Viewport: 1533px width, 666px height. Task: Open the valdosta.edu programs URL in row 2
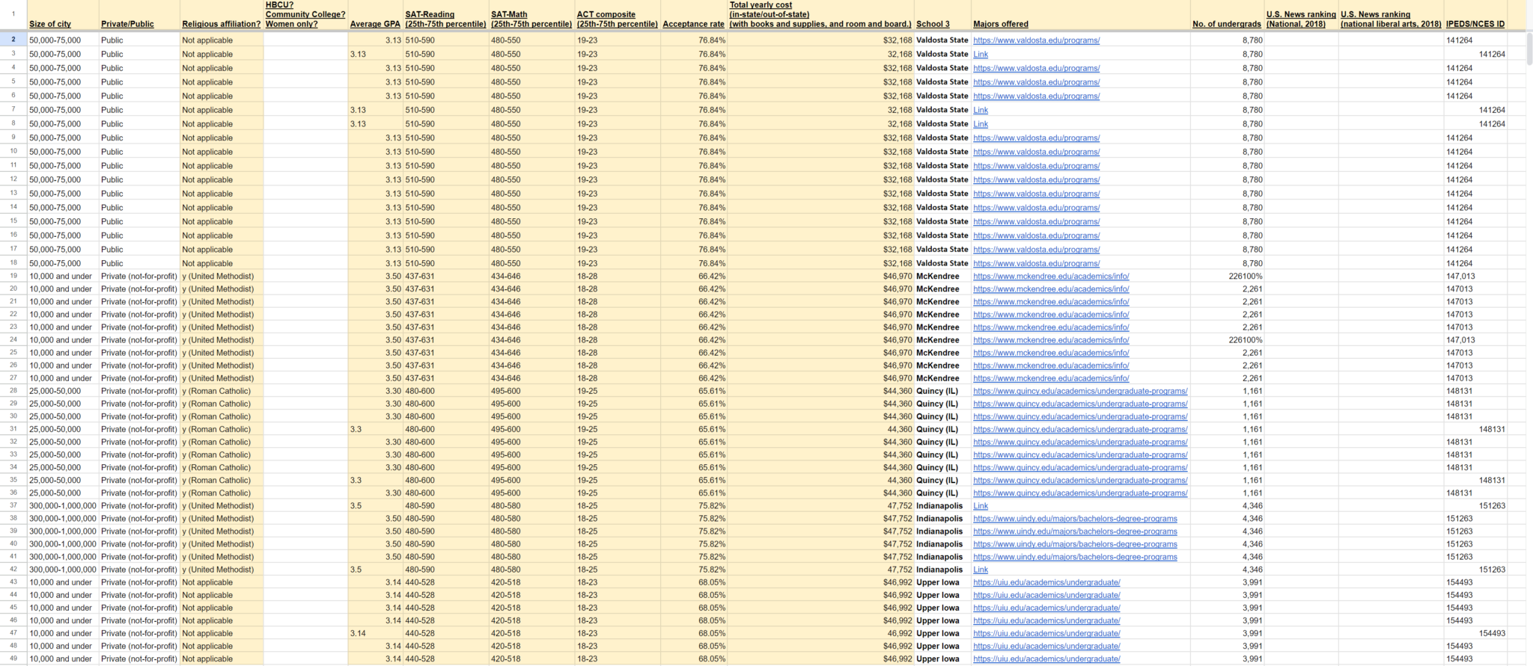(1036, 40)
